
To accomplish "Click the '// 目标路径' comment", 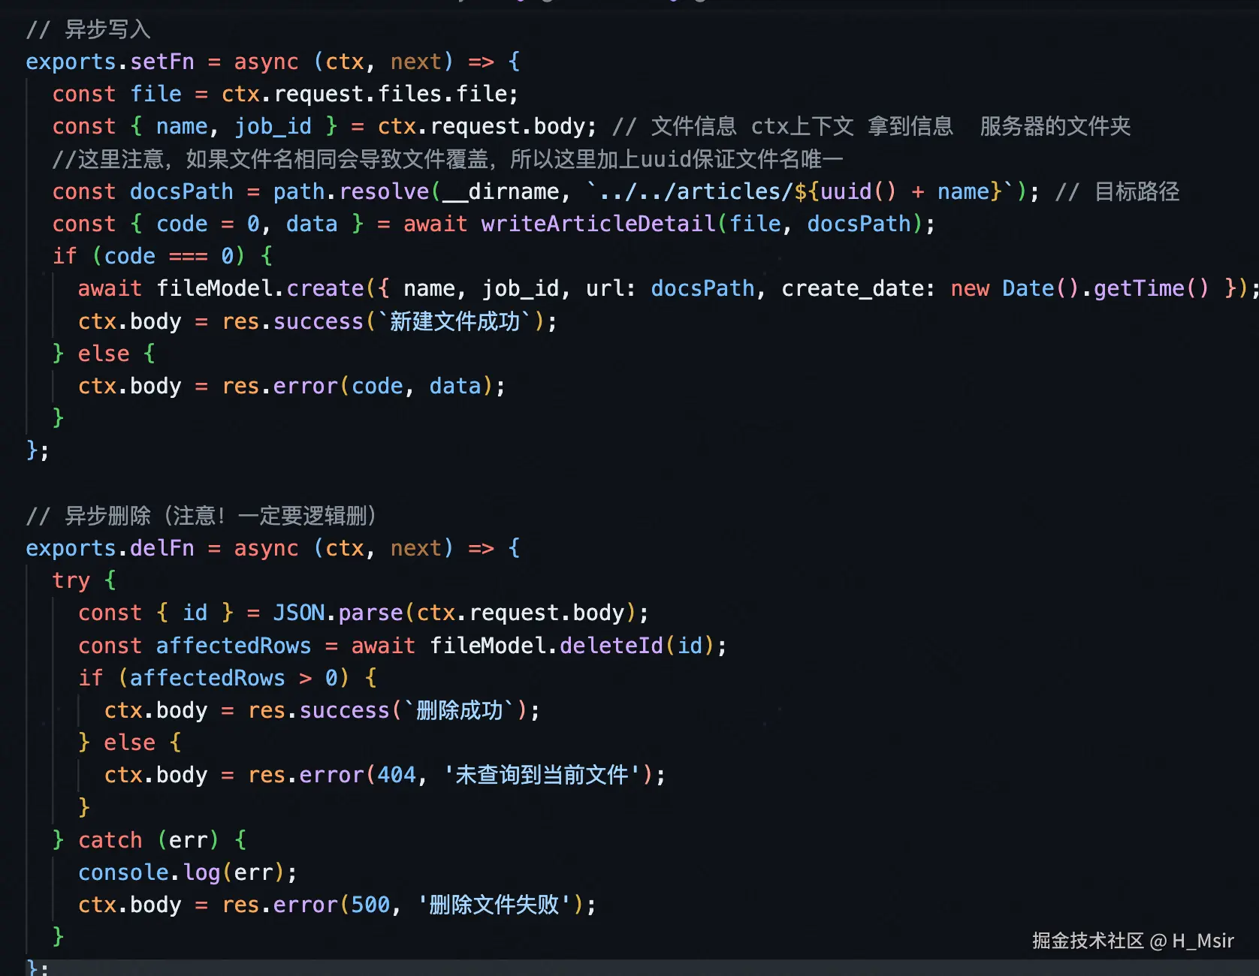I will [x=1117, y=191].
